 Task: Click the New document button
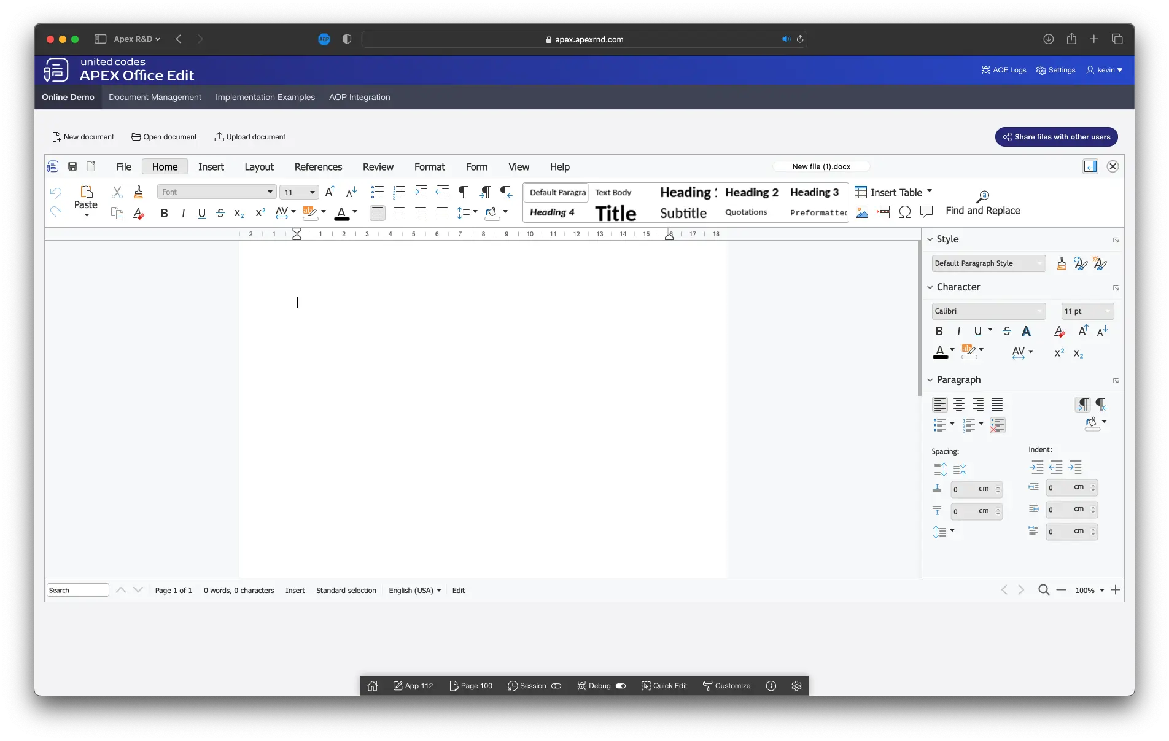[x=83, y=137]
